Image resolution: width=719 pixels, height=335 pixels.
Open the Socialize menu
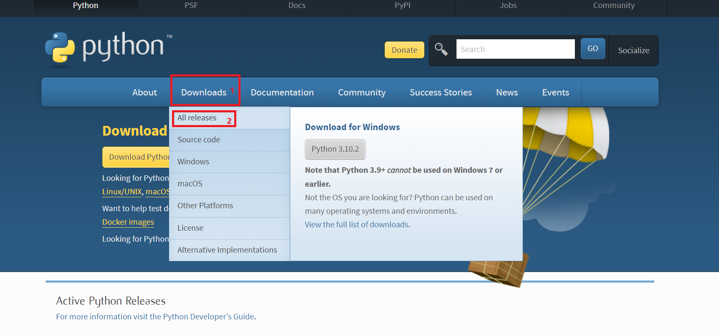coord(634,50)
